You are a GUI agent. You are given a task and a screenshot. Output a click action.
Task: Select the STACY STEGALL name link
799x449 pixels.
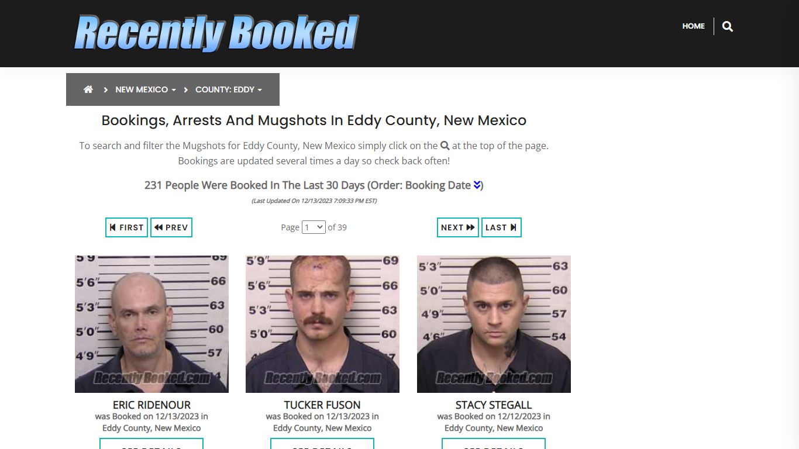(494, 405)
